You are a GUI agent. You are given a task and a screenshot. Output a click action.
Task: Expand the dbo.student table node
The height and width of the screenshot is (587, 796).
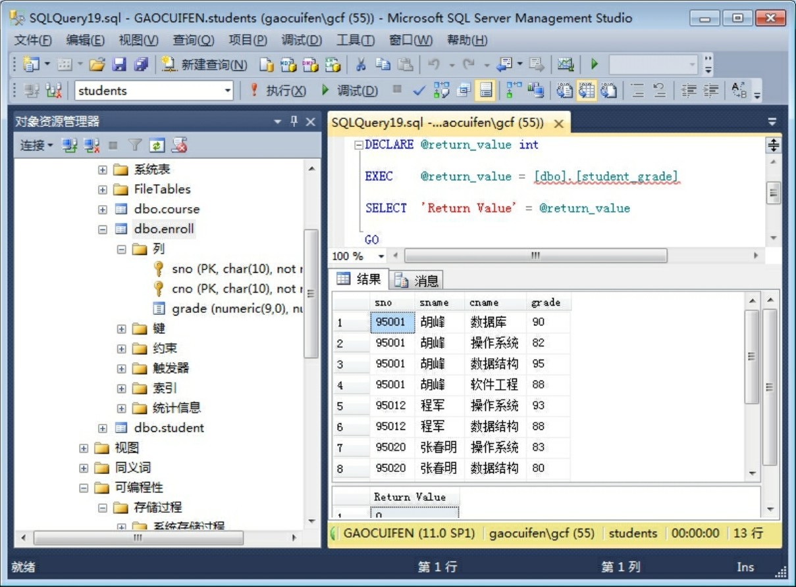pos(102,428)
